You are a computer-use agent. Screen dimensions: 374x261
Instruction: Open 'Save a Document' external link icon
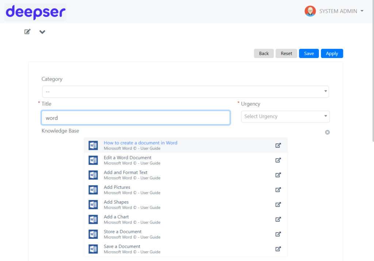(x=278, y=249)
